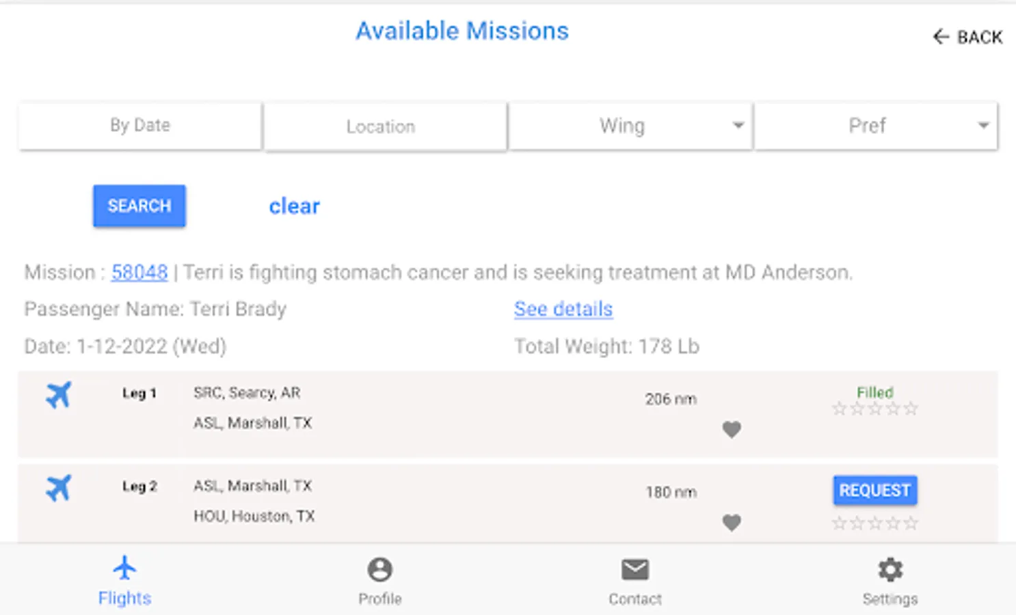Screen dimensions: 1016x615
Task: Open the Pref dropdown
Action: [876, 126]
